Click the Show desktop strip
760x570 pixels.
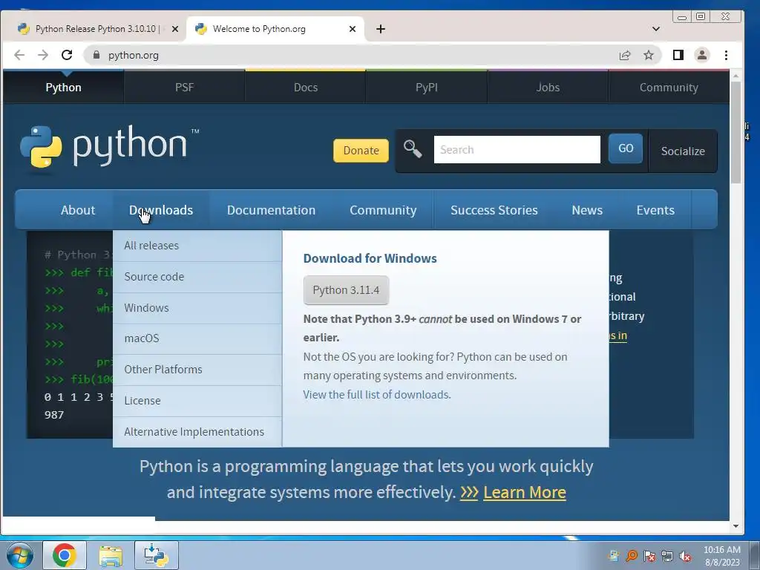pyautogui.click(x=755, y=555)
